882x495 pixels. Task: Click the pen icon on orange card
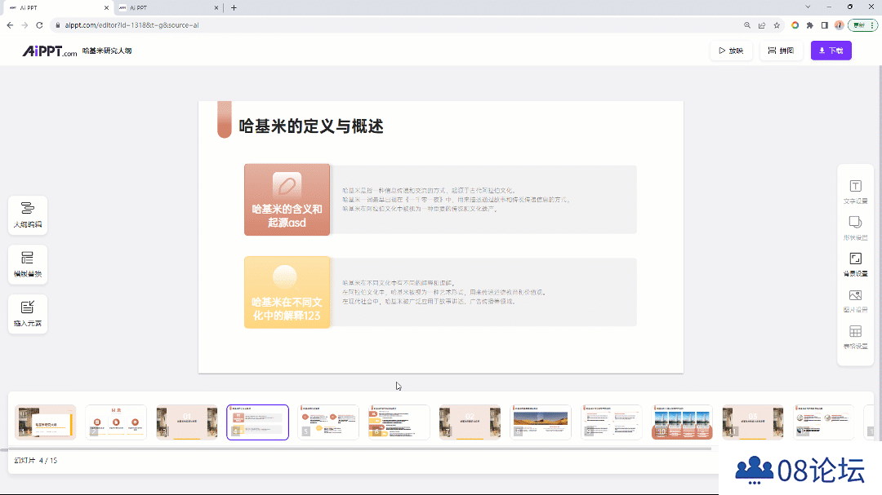(x=287, y=185)
